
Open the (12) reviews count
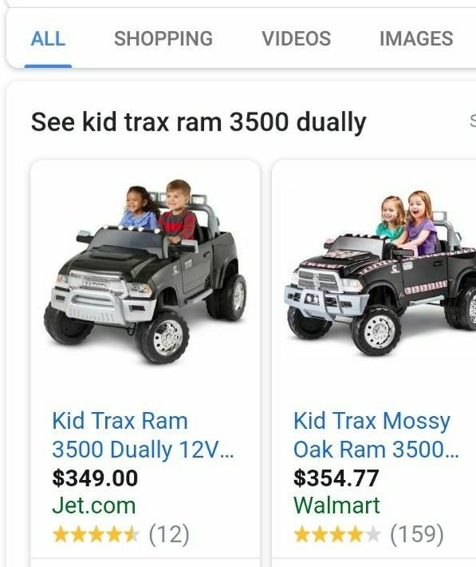click(169, 534)
